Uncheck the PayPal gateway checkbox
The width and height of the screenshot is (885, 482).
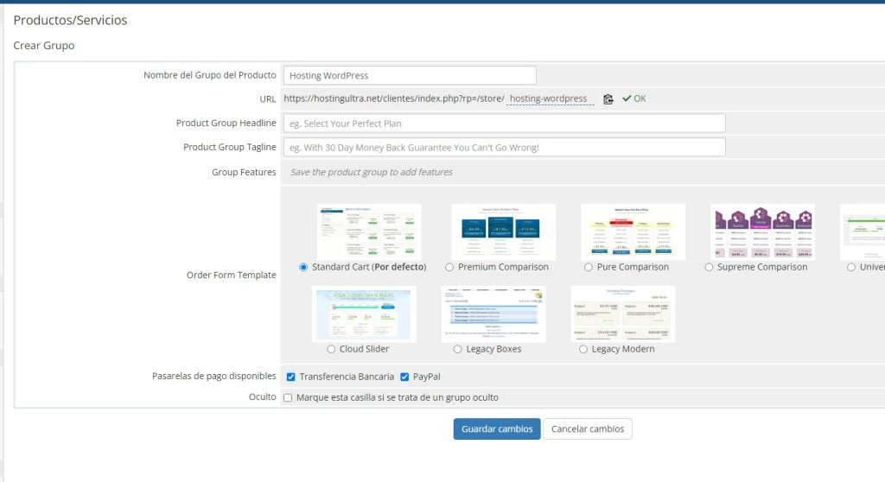pyautogui.click(x=404, y=377)
